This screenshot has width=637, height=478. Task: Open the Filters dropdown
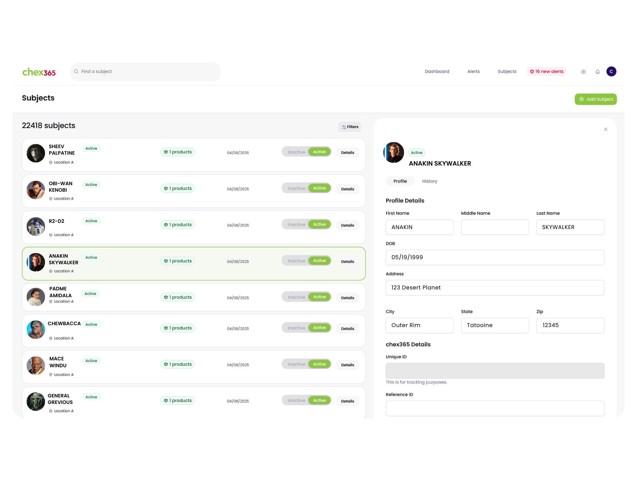(x=350, y=127)
